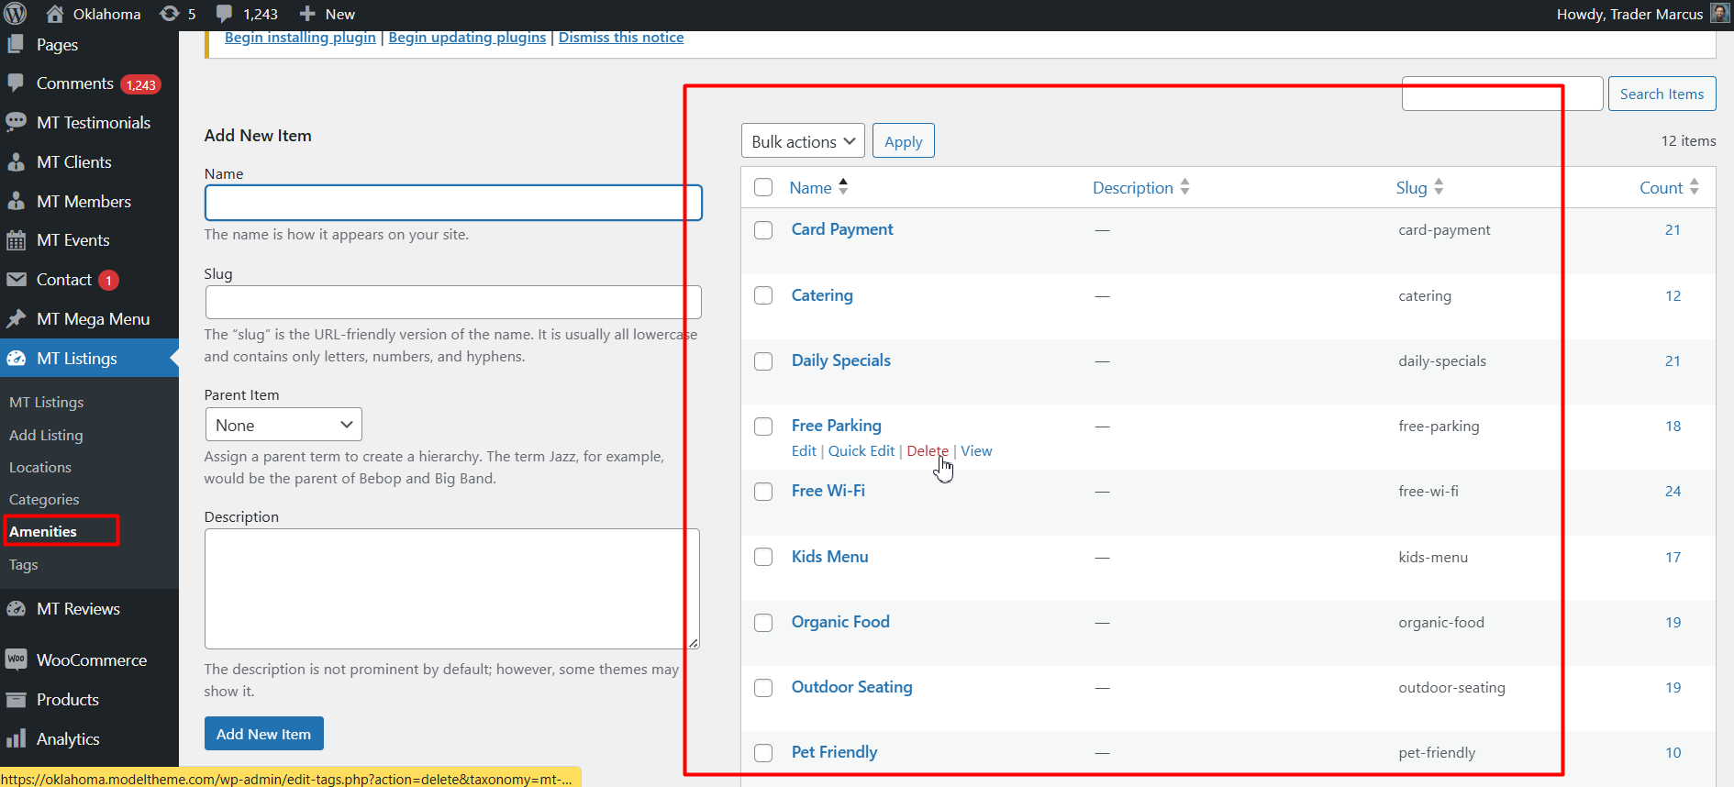Click the MT Events calendar icon
1734x787 pixels.
pos(16,240)
